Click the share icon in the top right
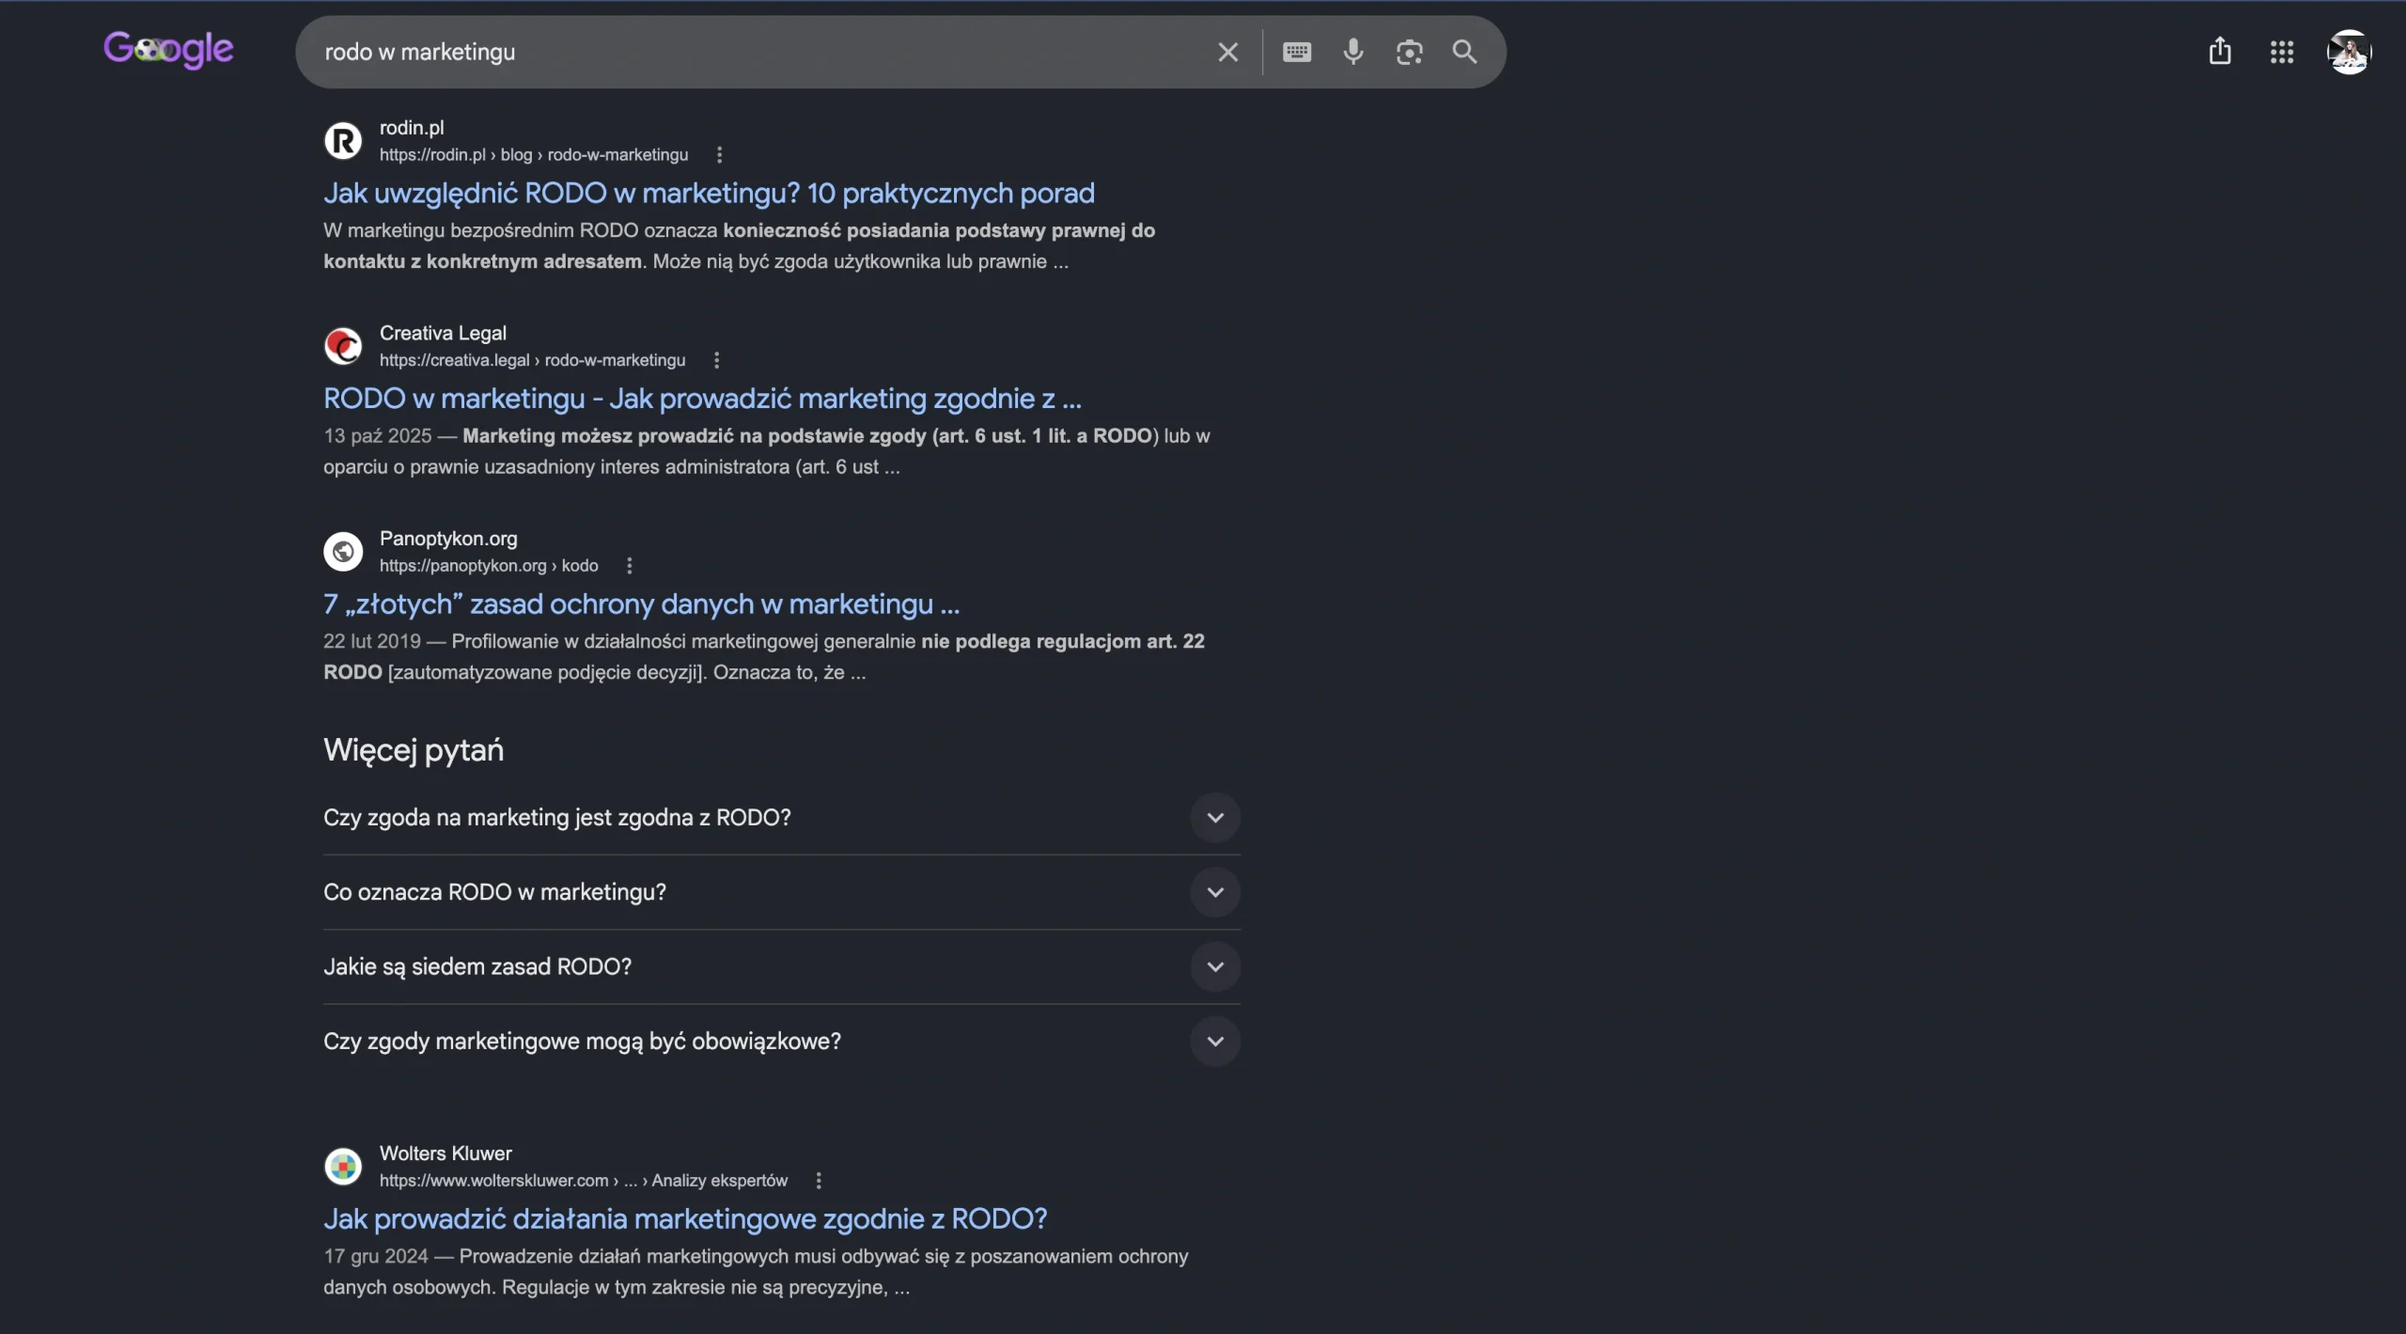 pos(2220,51)
